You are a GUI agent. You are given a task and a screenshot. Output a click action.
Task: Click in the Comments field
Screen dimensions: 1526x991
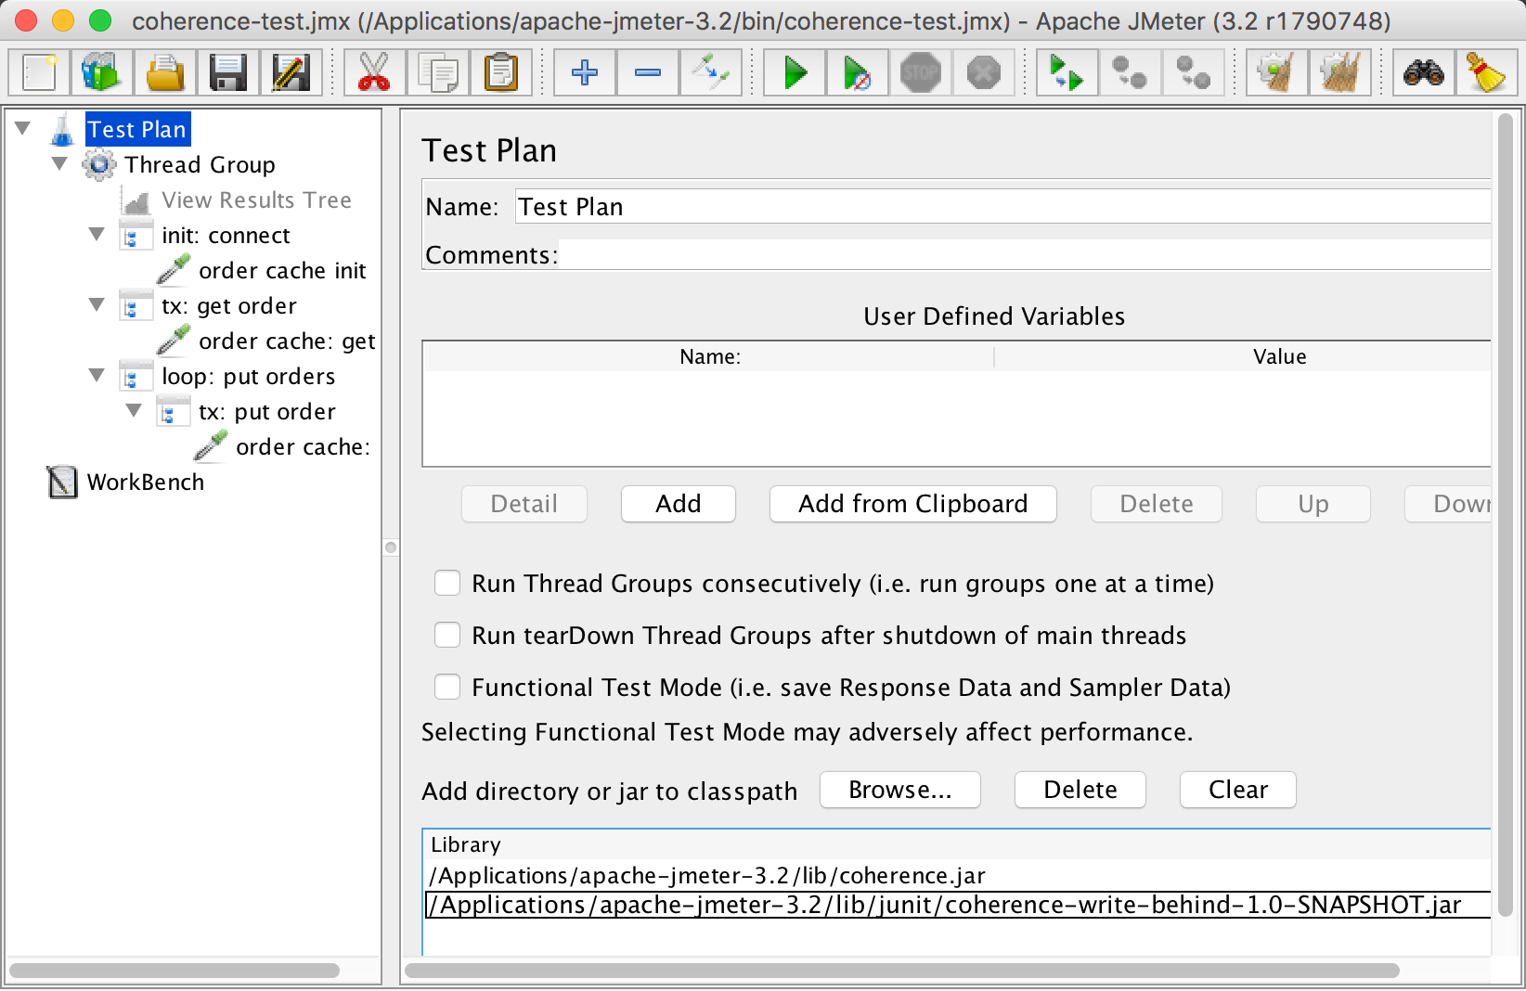point(1024,254)
